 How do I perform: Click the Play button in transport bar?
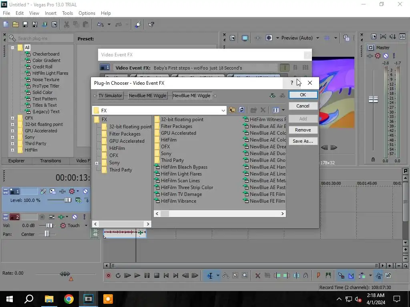coord(137,275)
